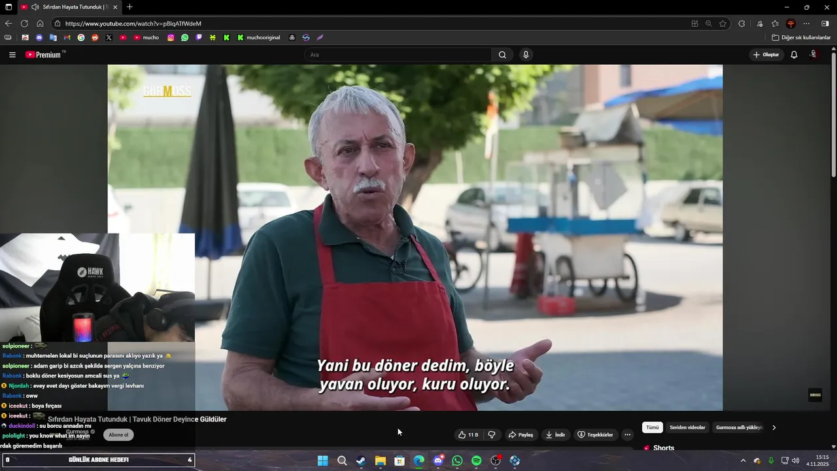Open volume control in system tray
The image size is (837, 471).
[796, 461]
